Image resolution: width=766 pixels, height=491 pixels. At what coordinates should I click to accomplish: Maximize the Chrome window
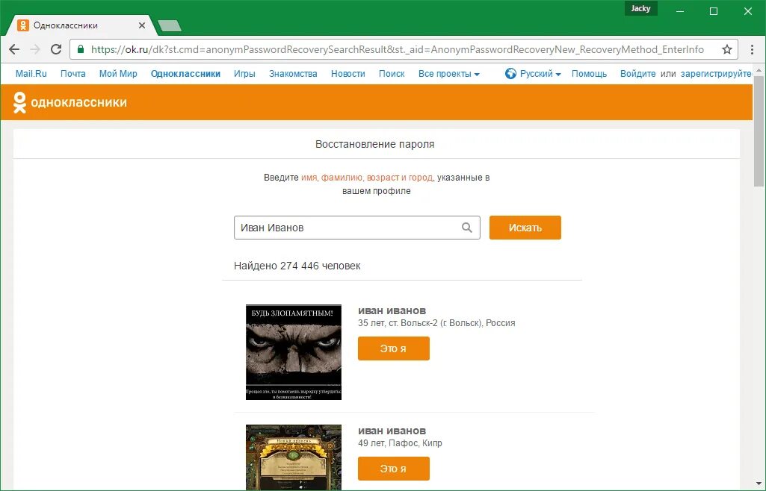coord(714,11)
